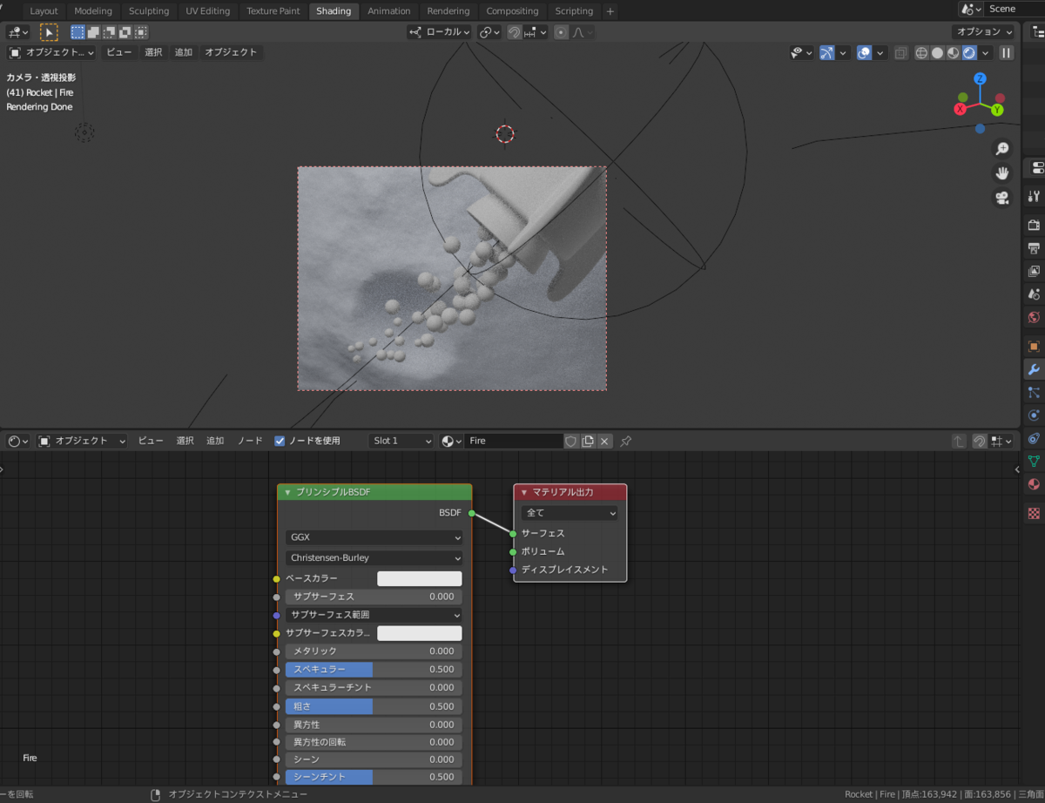Image resolution: width=1045 pixels, height=803 pixels.
Task: Click the Fire material name field
Action: [514, 442]
